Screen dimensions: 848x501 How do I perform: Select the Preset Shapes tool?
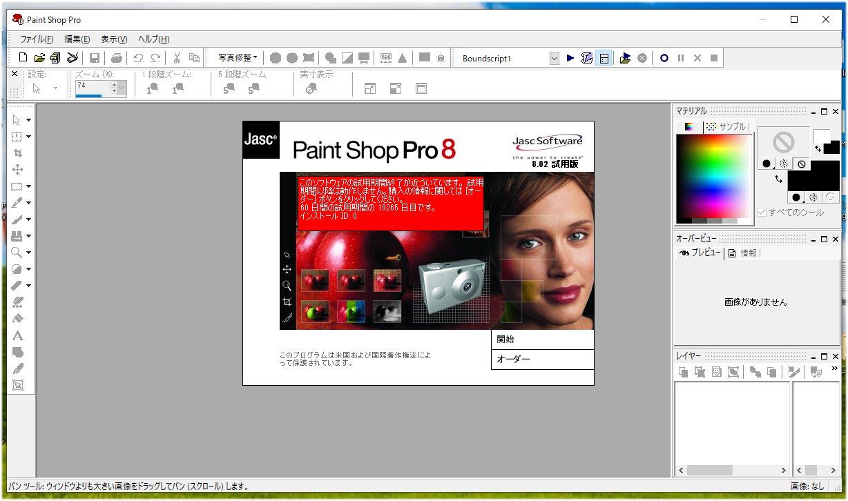click(18, 352)
